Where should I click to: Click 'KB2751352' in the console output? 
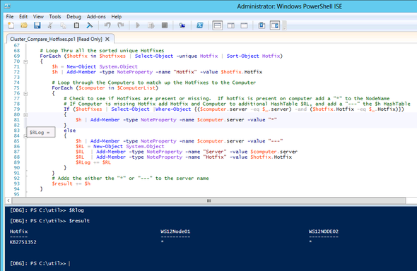coord(23,242)
